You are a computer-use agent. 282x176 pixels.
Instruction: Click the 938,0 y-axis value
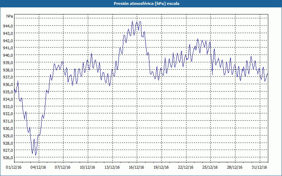pyautogui.click(x=8, y=70)
